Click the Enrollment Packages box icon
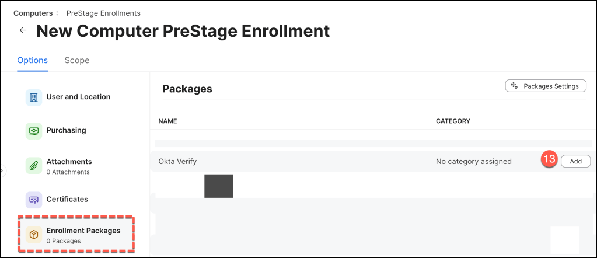 34,235
